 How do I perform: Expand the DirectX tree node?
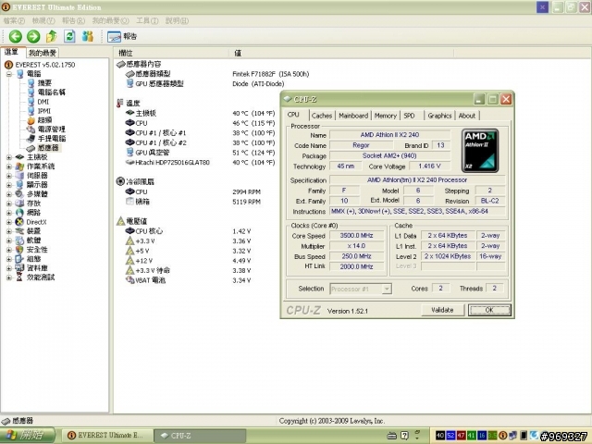click(9, 222)
